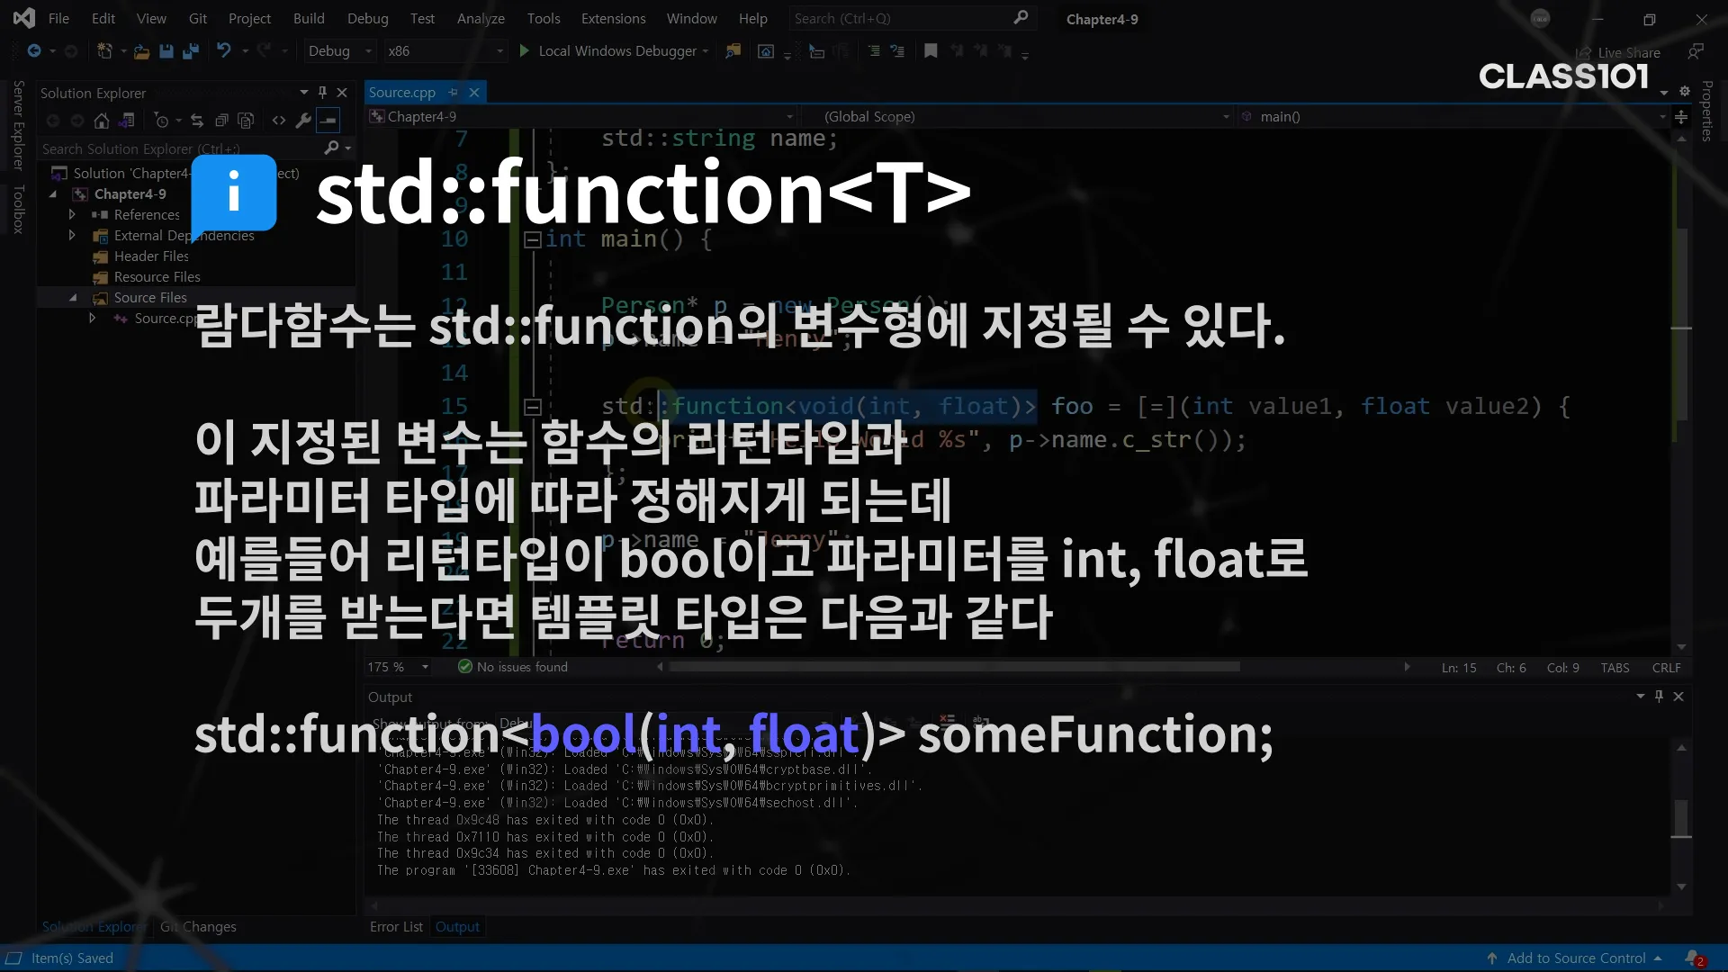Open Solution Explorer Properties wrench icon
The width and height of the screenshot is (1728, 972).
coord(303,121)
